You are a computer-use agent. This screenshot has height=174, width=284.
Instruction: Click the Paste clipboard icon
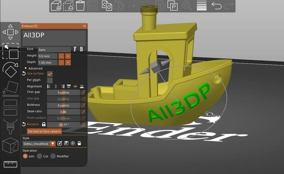click(119, 6)
